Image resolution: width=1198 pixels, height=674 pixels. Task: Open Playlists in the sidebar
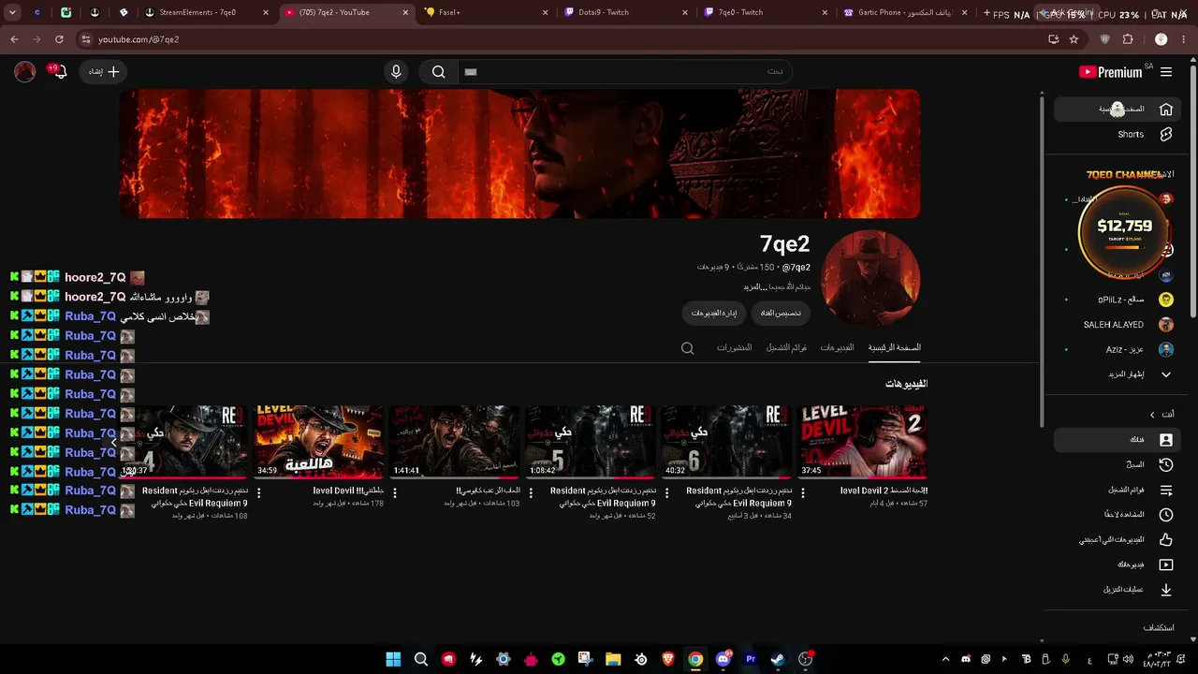1116,490
